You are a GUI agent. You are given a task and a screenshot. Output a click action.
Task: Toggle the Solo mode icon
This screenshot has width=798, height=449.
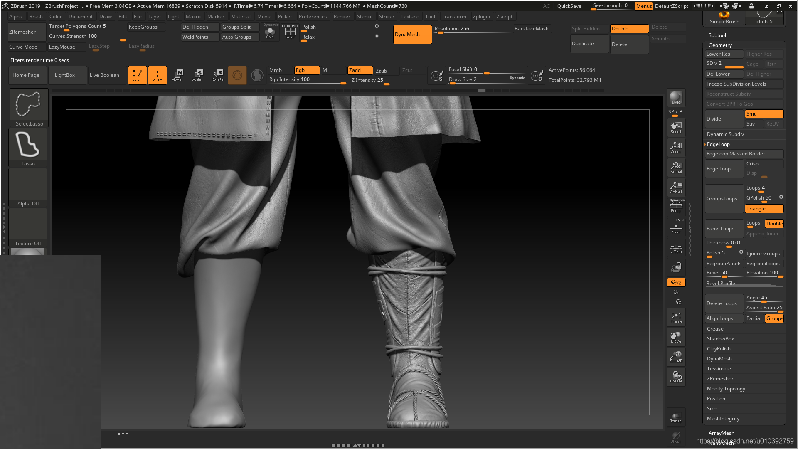270,32
